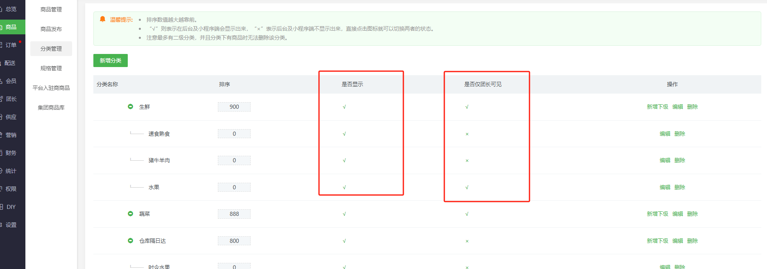Click 新增下级 for the 生鲜 category
The width and height of the screenshot is (767, 269).
pyautogui.click(x=657, y=107)
